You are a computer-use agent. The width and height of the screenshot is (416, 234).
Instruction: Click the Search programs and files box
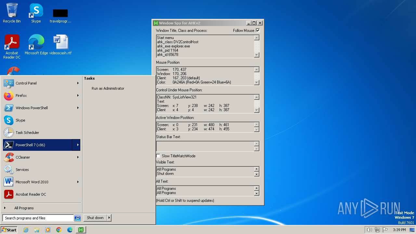pos(38,218)
